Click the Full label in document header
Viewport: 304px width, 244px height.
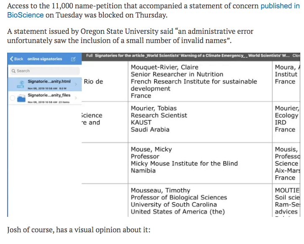click(x=89, y=56)
